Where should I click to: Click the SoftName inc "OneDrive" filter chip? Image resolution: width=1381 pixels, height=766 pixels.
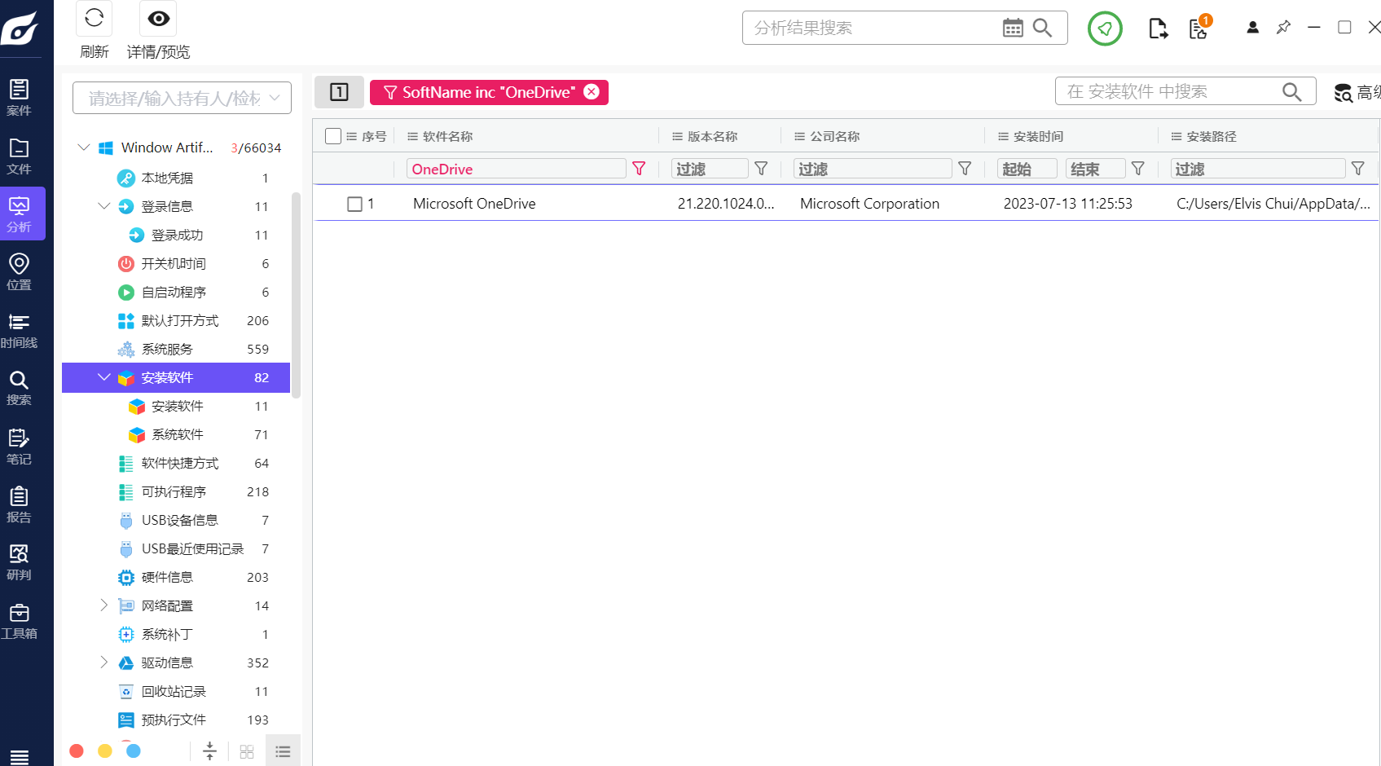(489, 92)
